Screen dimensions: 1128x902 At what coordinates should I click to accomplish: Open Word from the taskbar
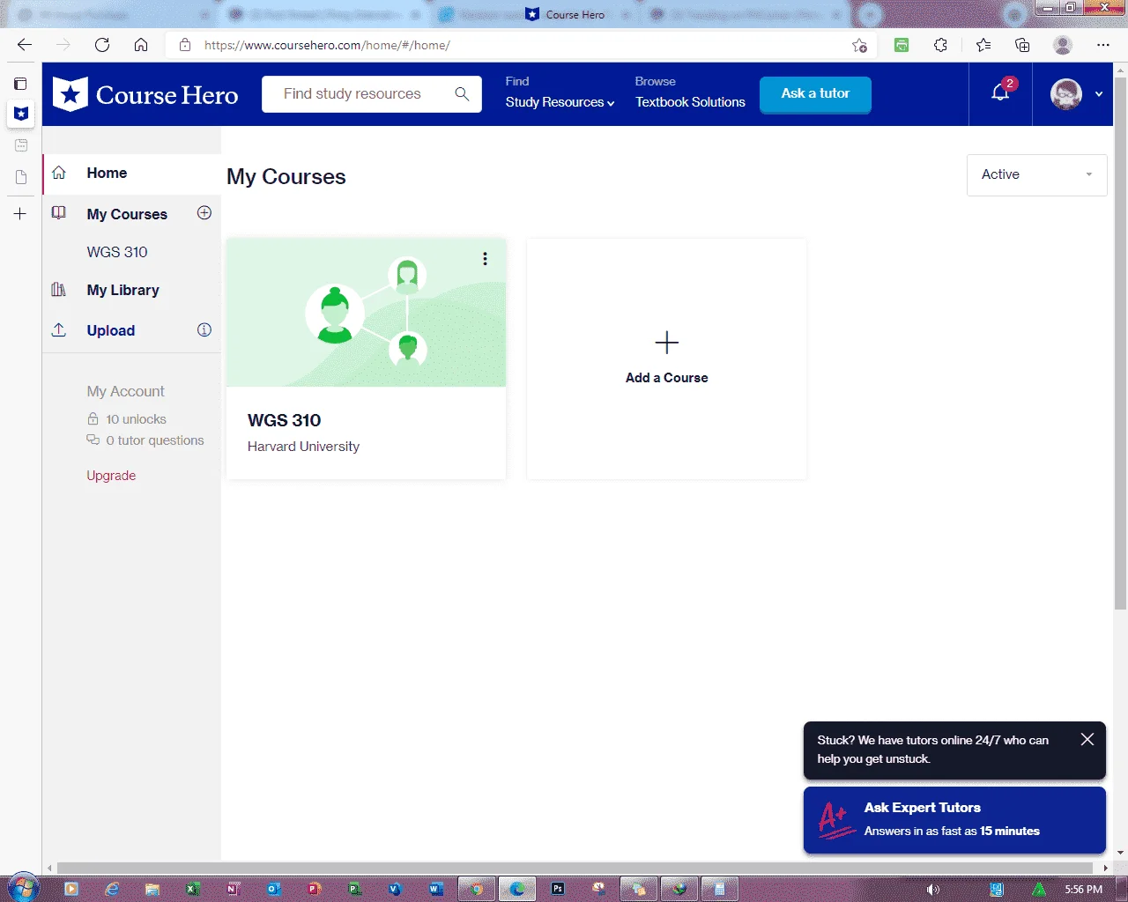pyautogui.click(x=435, y=889)
